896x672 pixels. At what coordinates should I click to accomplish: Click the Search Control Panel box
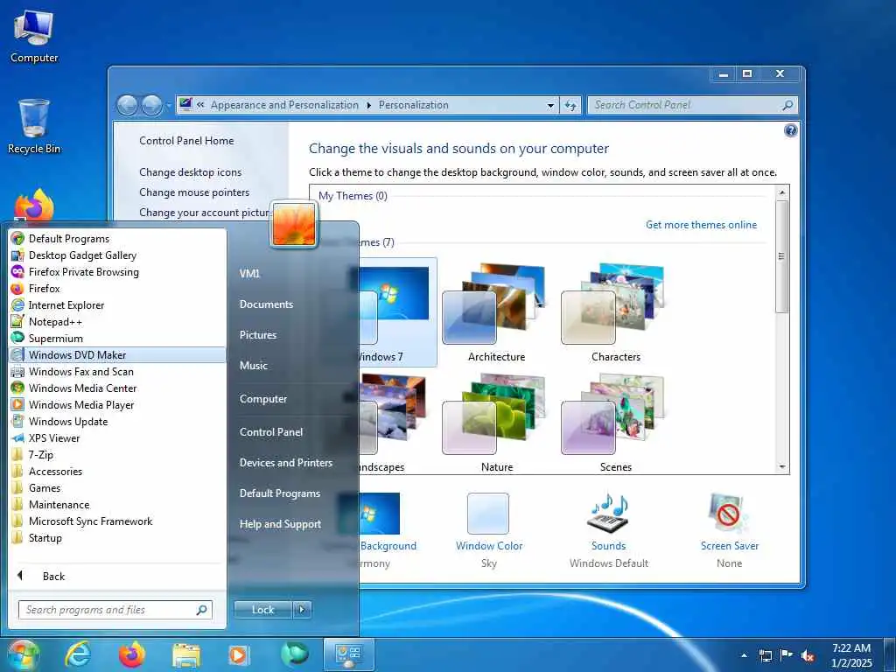[x=693, y=105]
